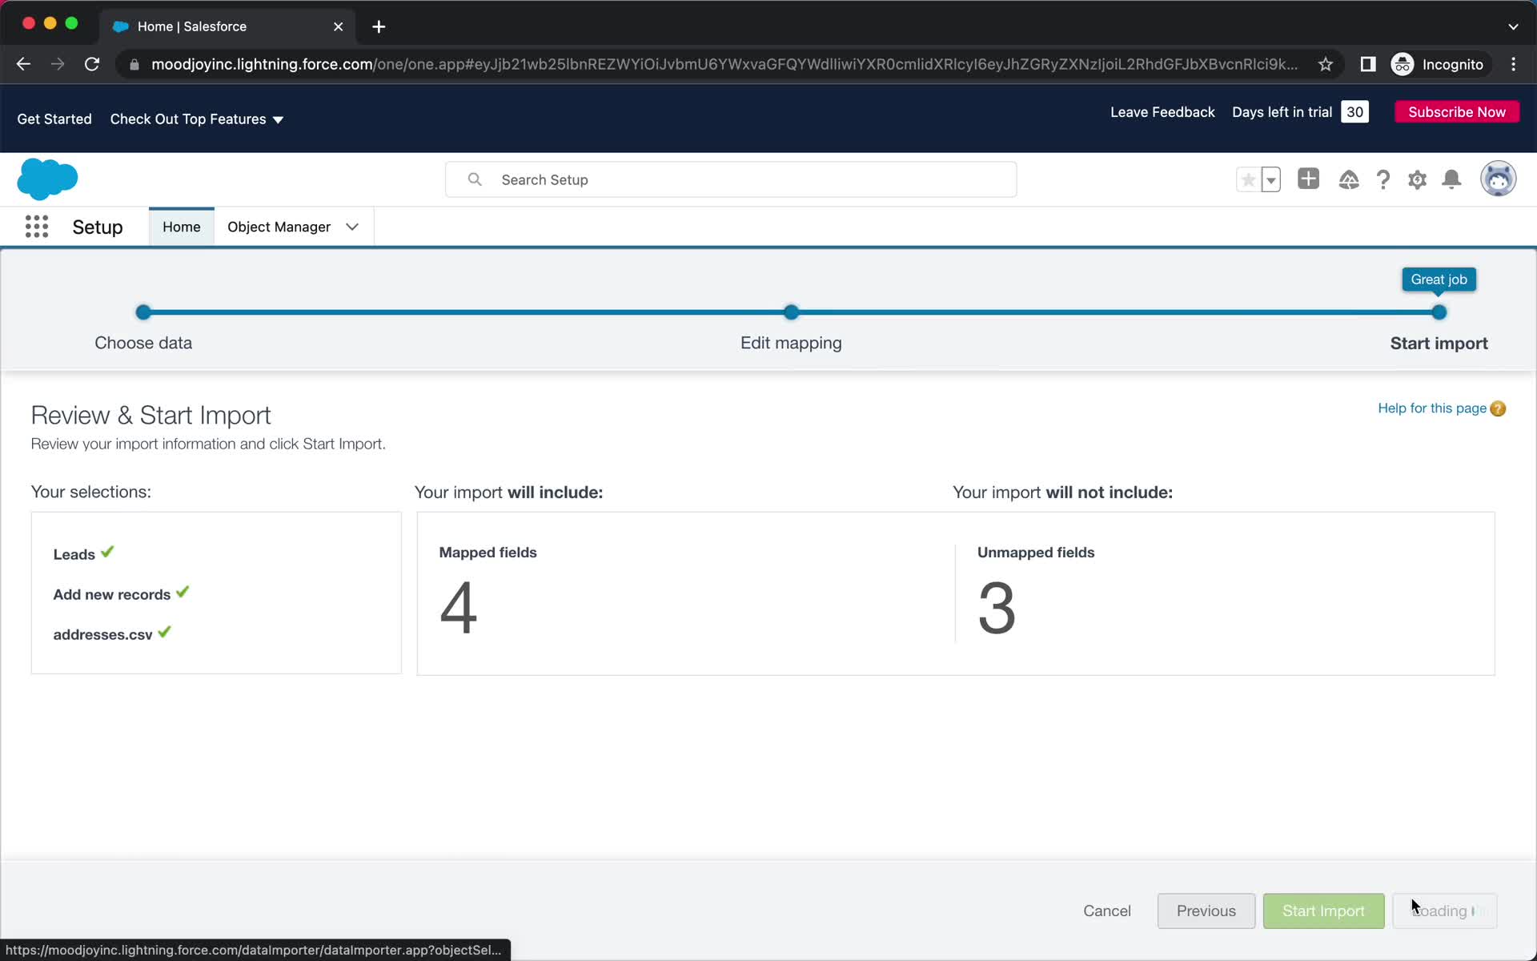Screen dimensions: 1537x961
Task: Open the App Launcher grid icon
Action: pos(37,227)
